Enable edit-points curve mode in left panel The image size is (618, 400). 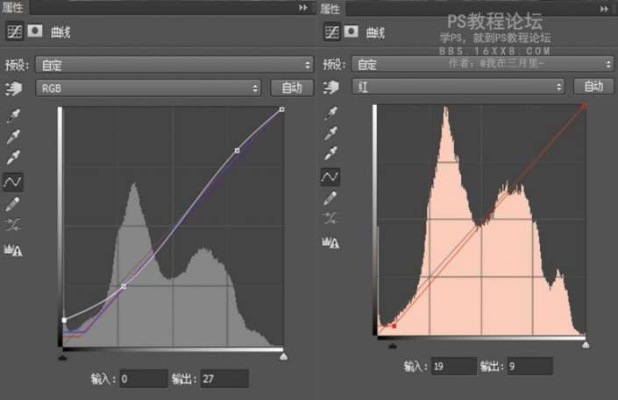14,181
